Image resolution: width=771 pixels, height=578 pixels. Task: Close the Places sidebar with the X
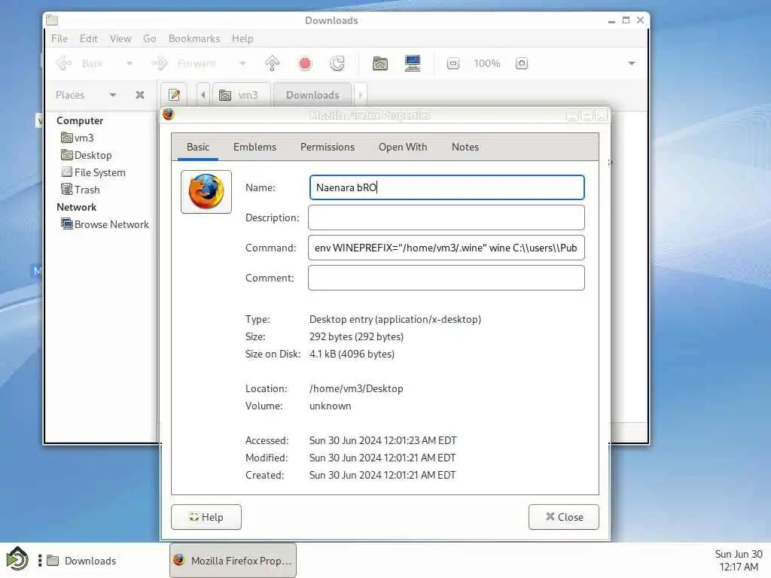tap(139, 95)
